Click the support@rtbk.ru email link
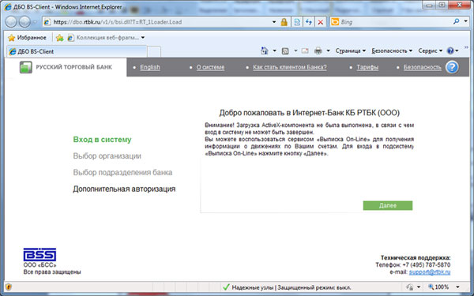 pyautogui.click(x=430, y=272)
